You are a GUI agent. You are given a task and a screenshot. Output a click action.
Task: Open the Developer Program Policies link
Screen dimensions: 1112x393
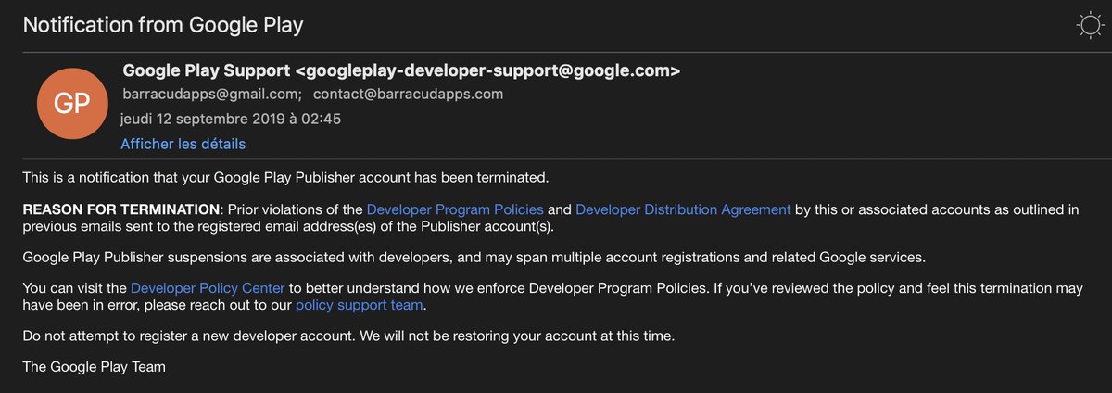click(x=455, y=209)
